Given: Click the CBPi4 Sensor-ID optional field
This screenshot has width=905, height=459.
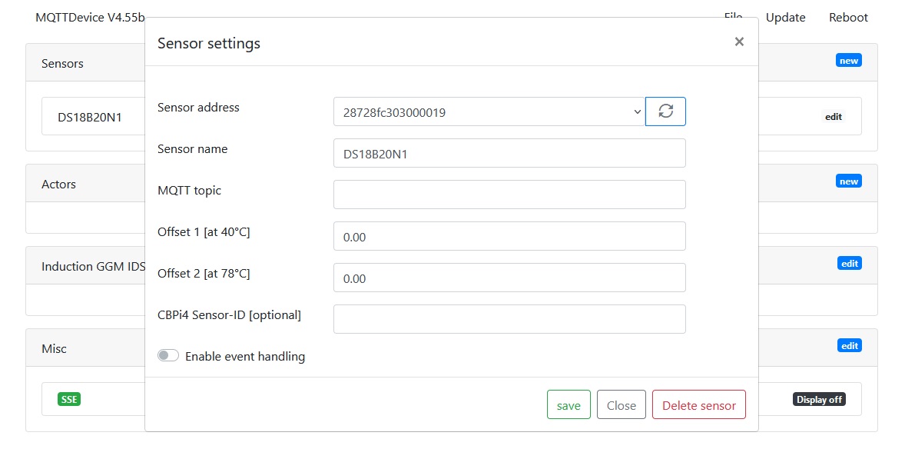Looking at the screenshot, I should tap(509, 319).
